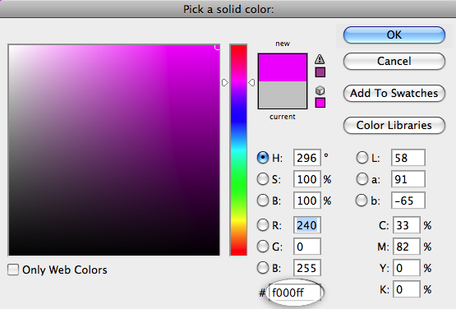Click the hex color field f000ff

click(x=295, y=292)
